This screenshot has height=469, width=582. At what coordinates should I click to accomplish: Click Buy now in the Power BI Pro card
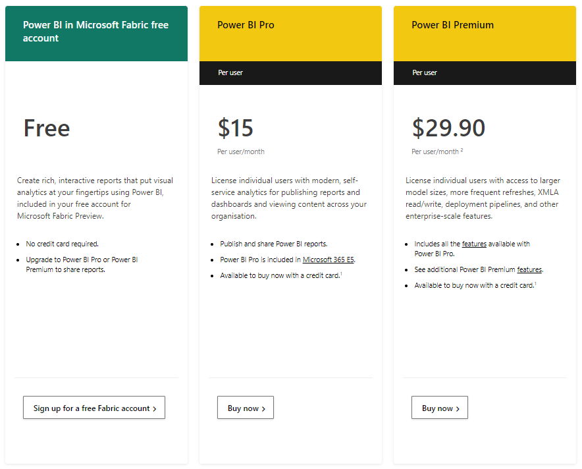pyautogui.click(x=245, y=408)
